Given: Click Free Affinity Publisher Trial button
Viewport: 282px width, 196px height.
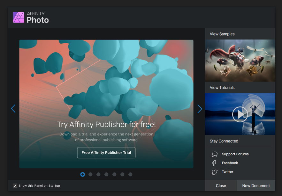Looking at the screenshot, I should 106,153.
